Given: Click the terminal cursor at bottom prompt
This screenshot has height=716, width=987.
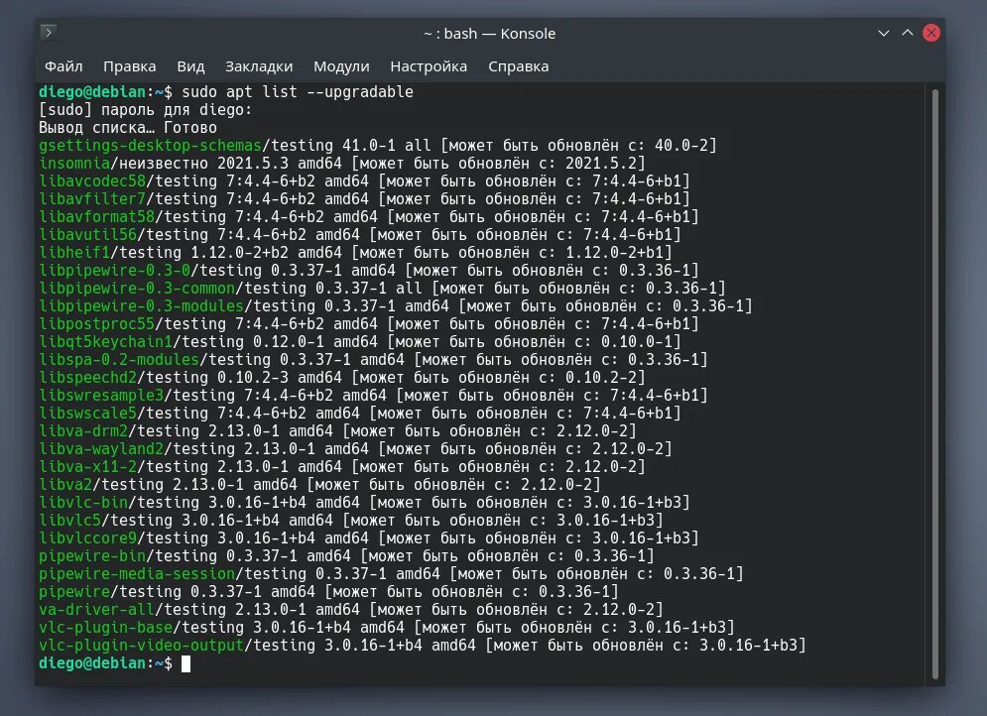Looking at the screenshot, I should pyautogui.click(x=185, y=663).
